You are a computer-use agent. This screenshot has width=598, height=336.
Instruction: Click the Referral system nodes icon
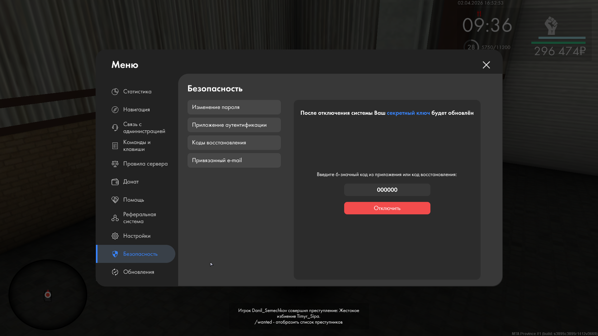click(115, 218)
